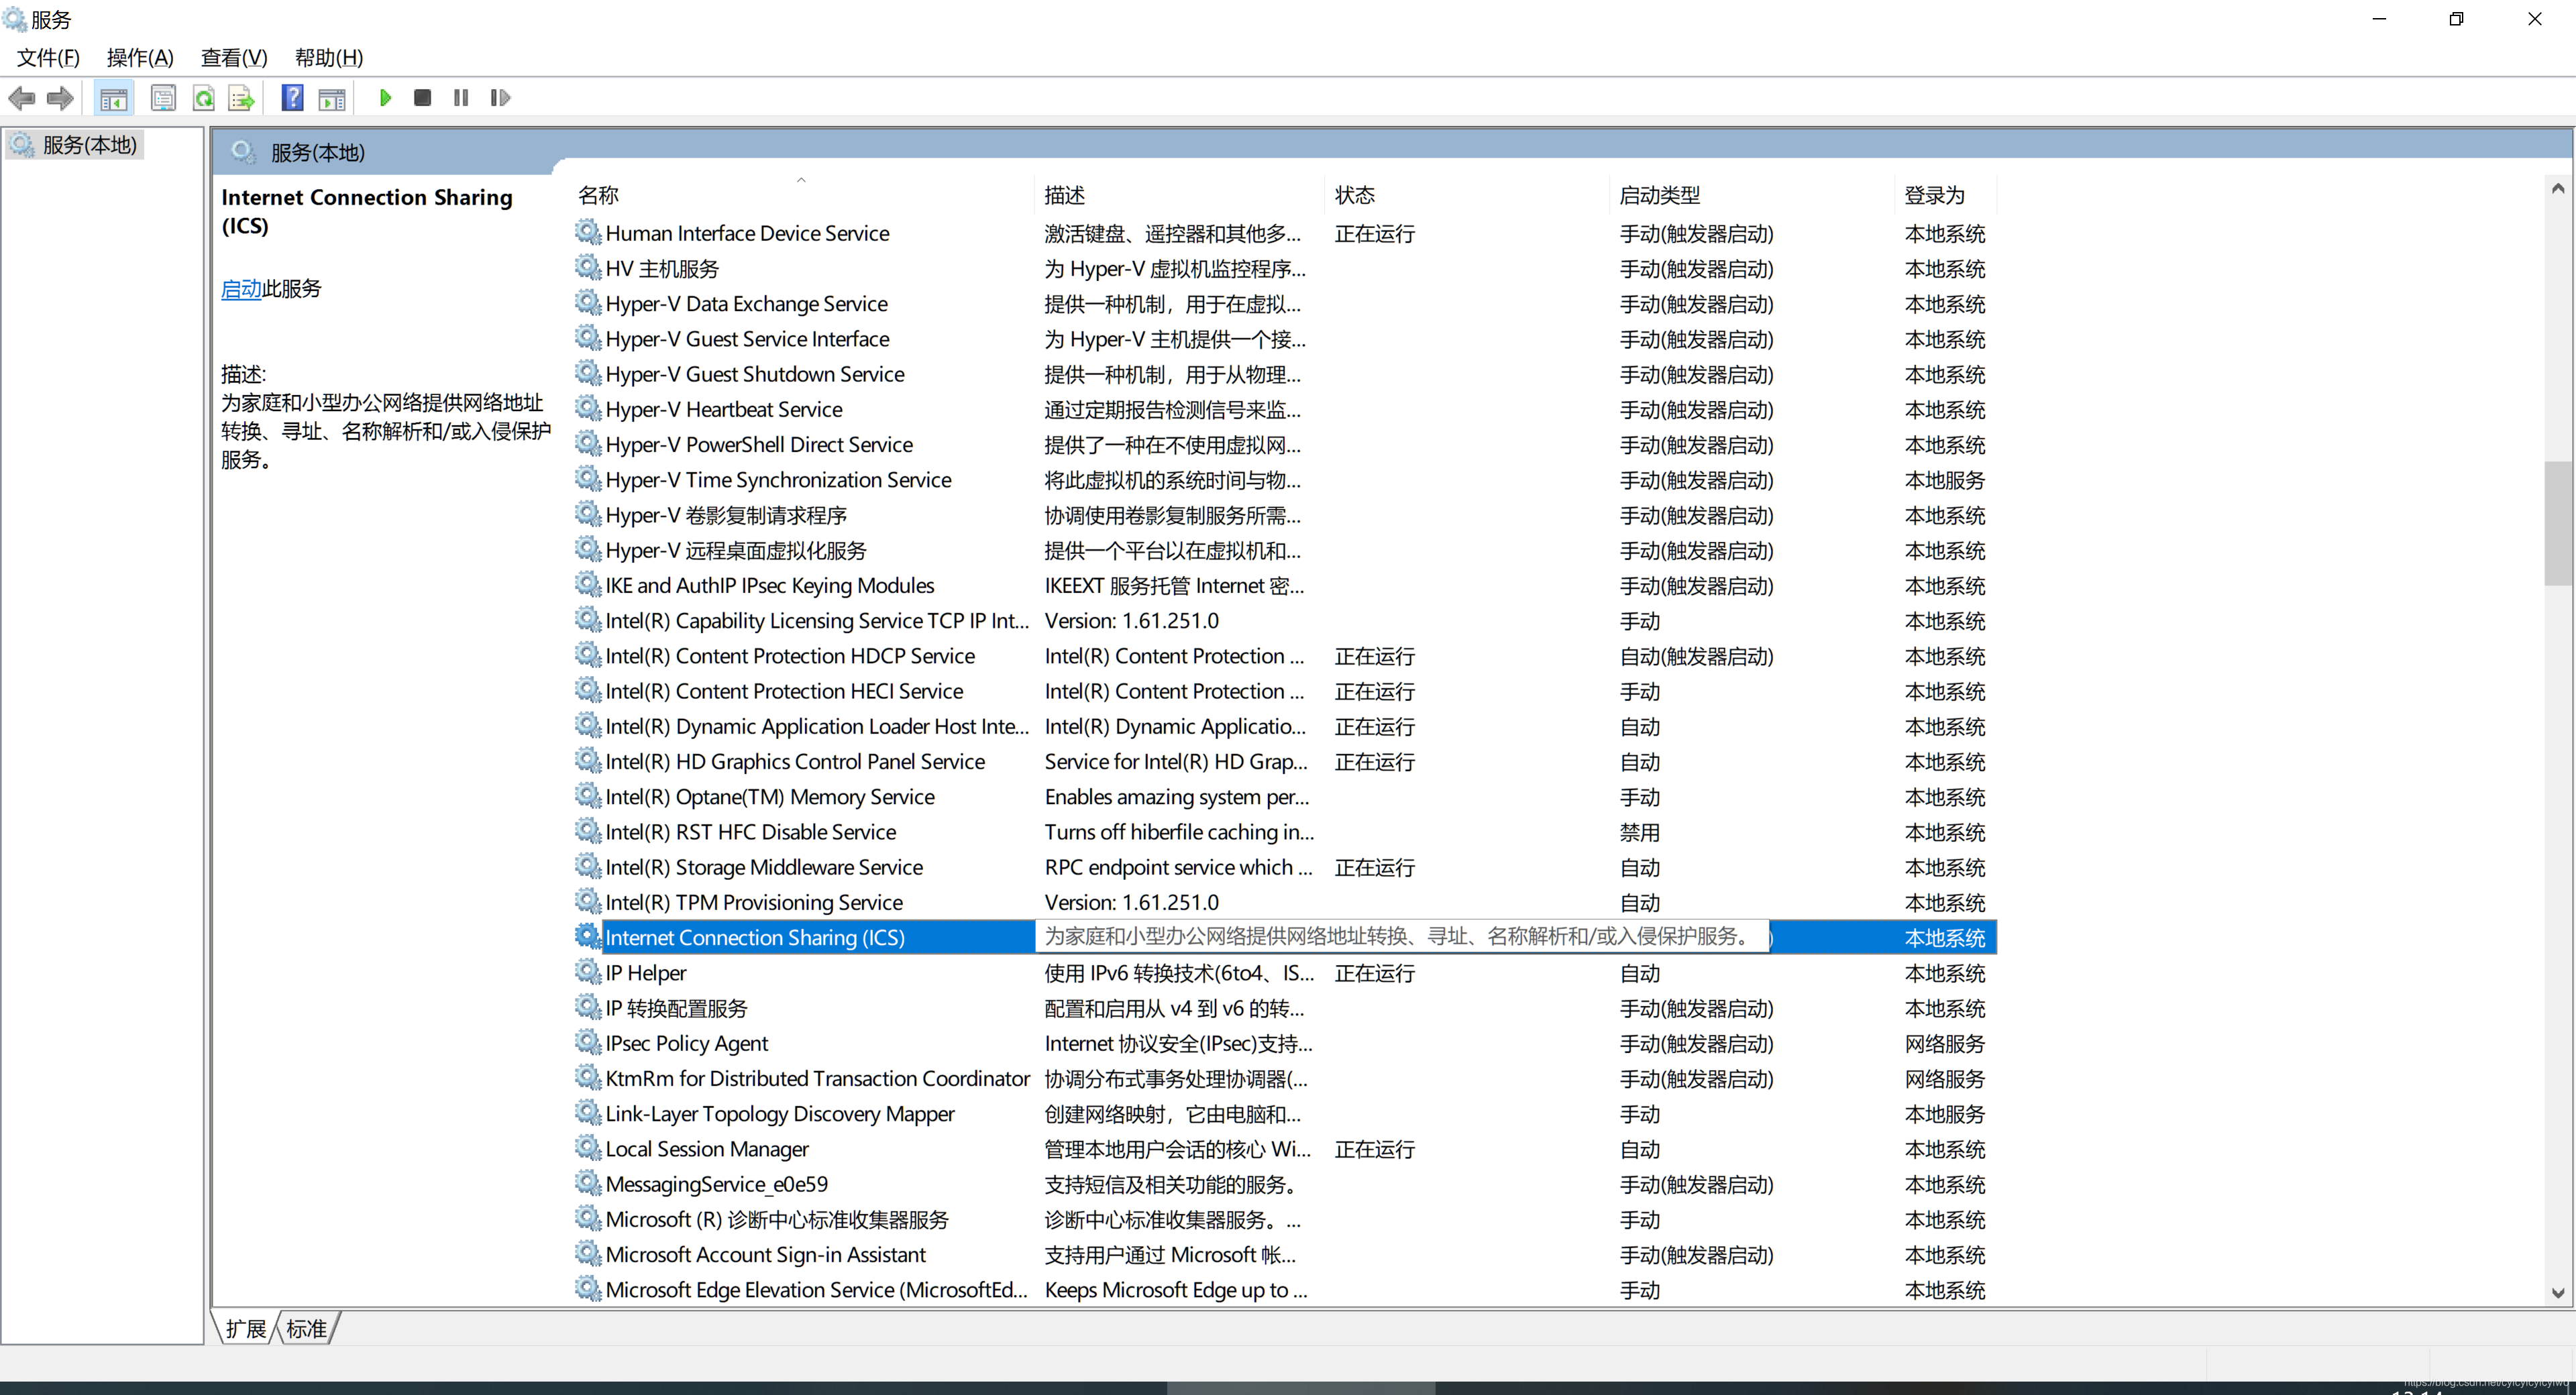Viewport: 2576px width, 1395px height.
Task: Toggle the show/hide console tree button
Action: 113,98
